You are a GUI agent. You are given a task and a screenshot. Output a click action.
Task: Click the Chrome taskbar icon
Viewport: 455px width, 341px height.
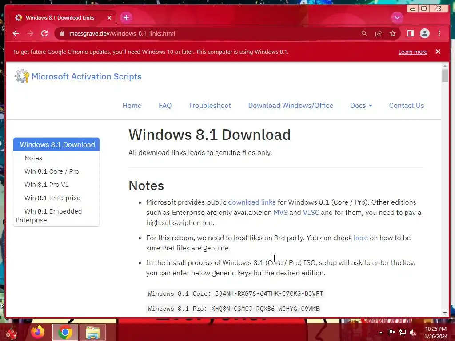65,332
